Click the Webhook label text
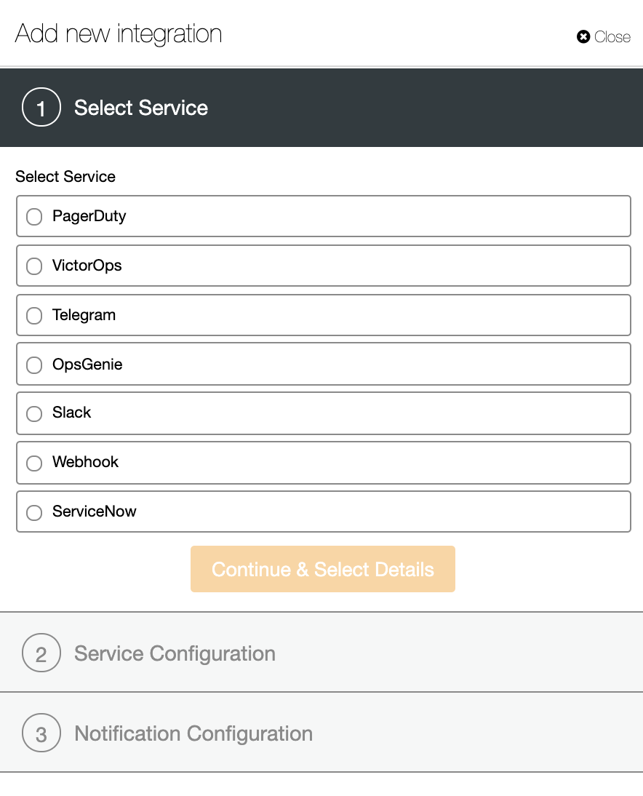Screen dimensions: 643x796 (85, 462)
